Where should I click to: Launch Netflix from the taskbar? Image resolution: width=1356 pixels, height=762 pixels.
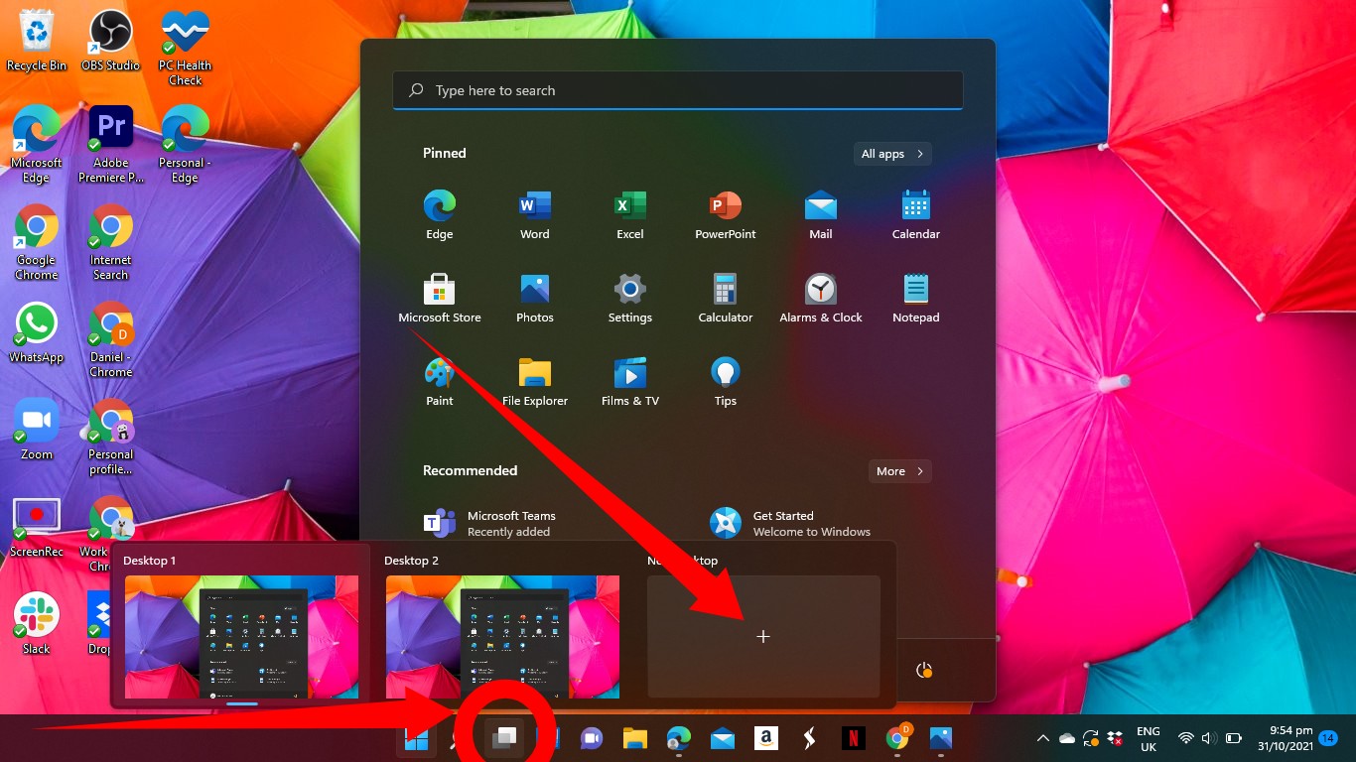[853, 738]
